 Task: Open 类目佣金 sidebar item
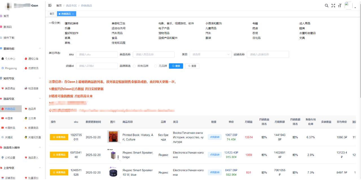10,88
